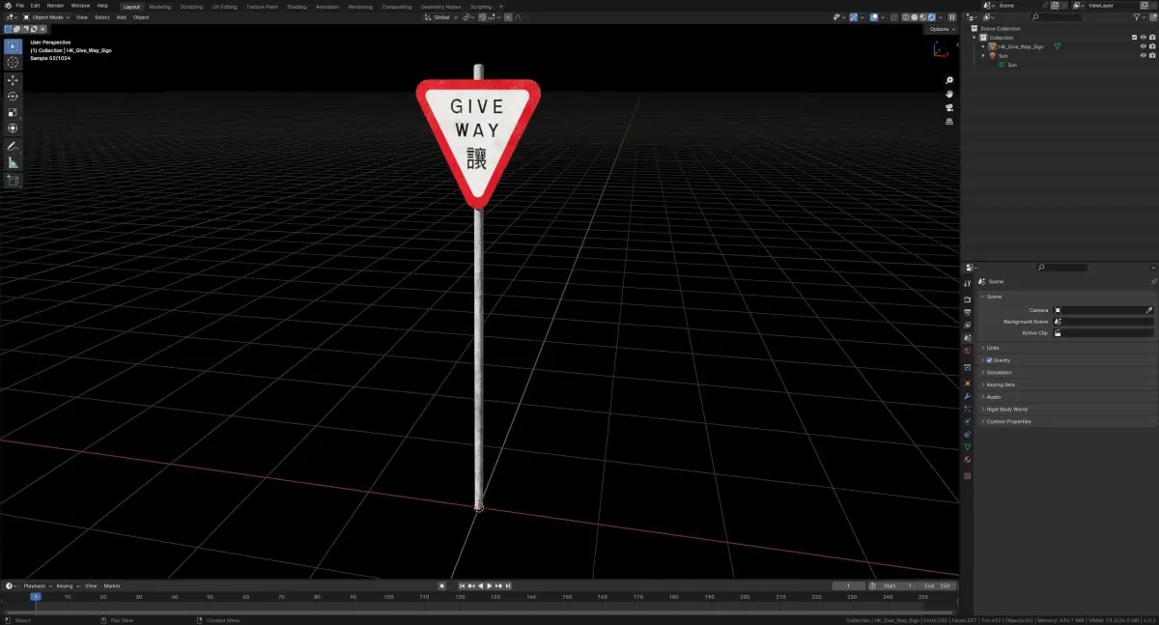Open the View Layer properties tab

(968, 325)
